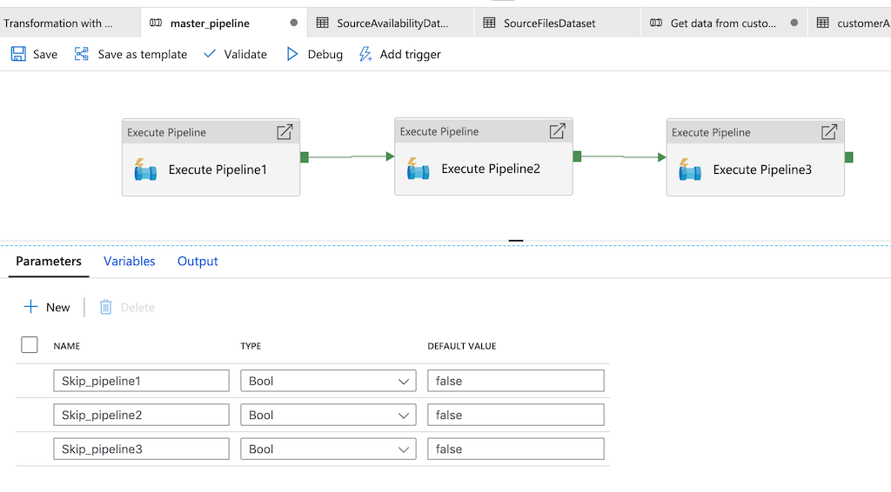Click the Get data from custo tab pipeline icon
The image size is (891, 492).
click(656, 23)
